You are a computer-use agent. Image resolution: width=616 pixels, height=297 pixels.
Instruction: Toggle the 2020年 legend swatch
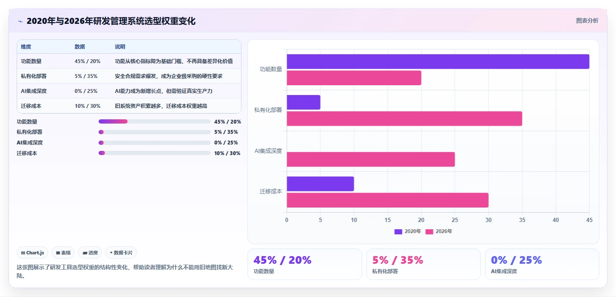(x=398, y=231)
